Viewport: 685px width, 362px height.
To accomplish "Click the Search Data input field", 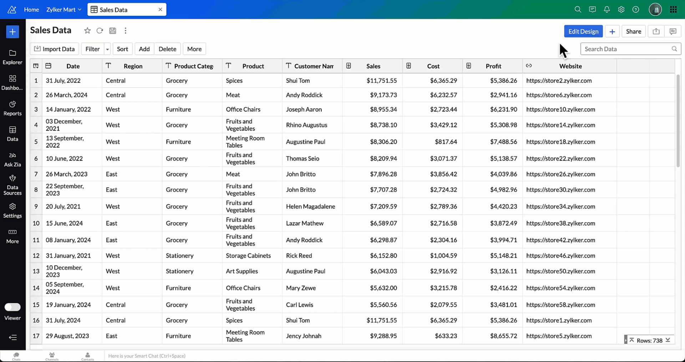I will tap(626, 49).
